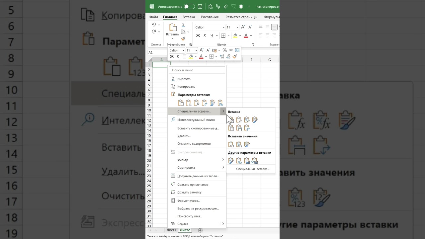Select Keep Source Formatting icon in Вставка submenu section

point(255,120)
